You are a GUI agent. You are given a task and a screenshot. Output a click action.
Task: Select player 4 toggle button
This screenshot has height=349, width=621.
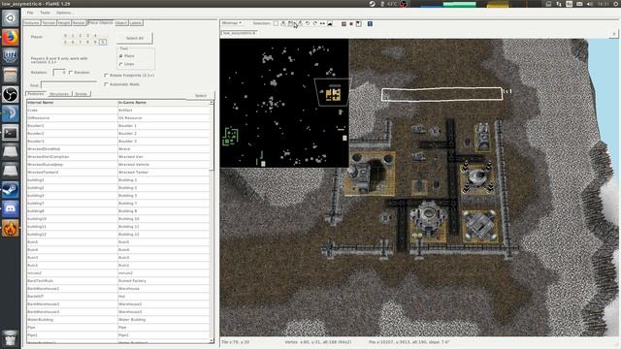pos(95,36)
